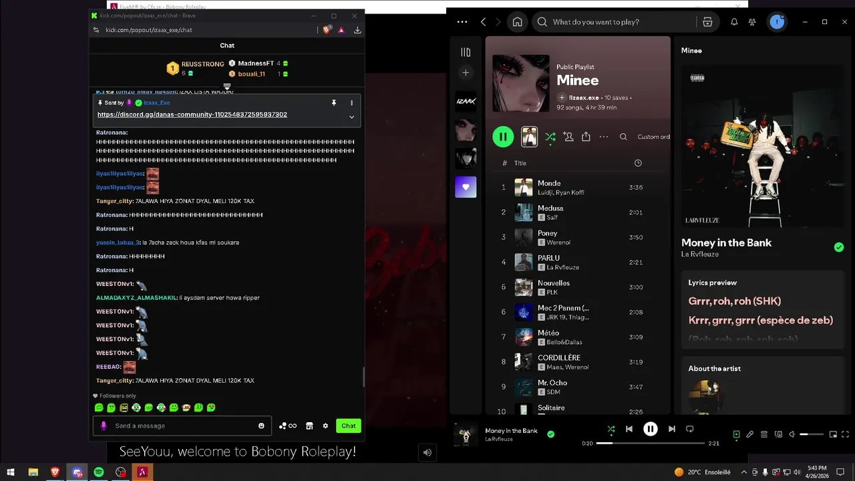The image size is (855, 481).
Task: Enter Spotify full screen mode
Action: [x=846, y=434]
